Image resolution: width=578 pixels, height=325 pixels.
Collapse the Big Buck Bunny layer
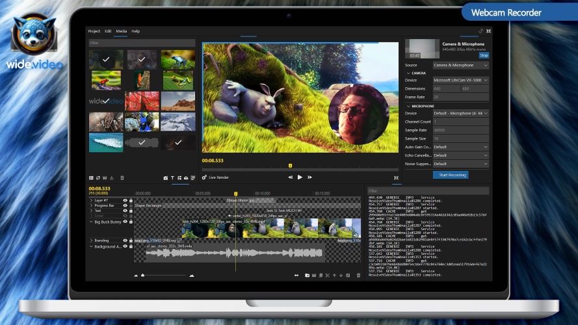pyautogui.click(x=91, y=222)
